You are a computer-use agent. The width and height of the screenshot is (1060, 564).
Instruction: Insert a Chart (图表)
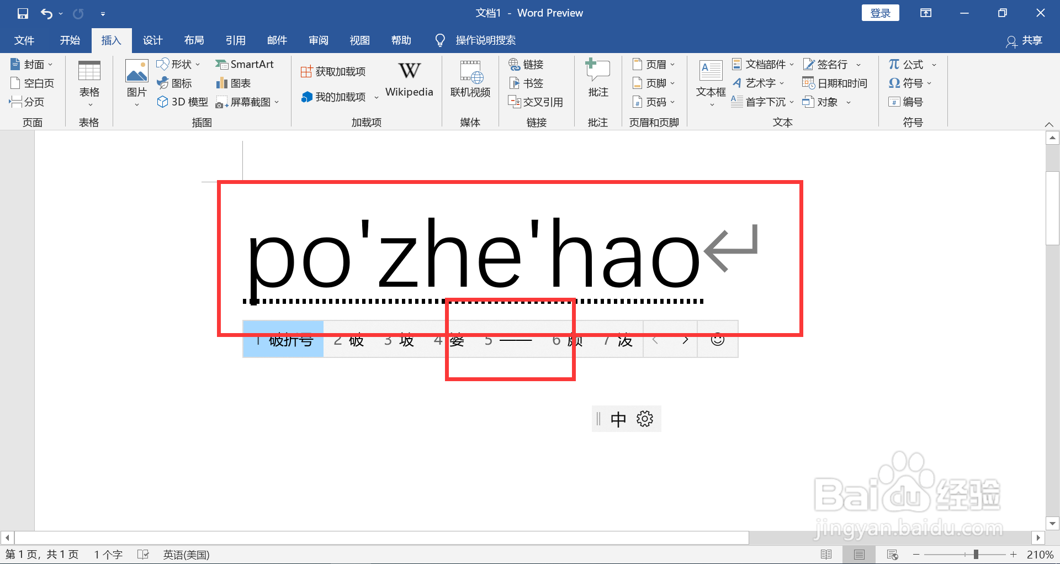[234, 83]
